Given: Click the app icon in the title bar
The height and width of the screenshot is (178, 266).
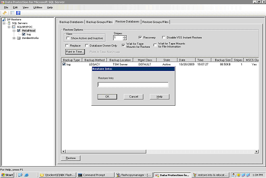Looking at the screenshot, I should tap(3, 2).
